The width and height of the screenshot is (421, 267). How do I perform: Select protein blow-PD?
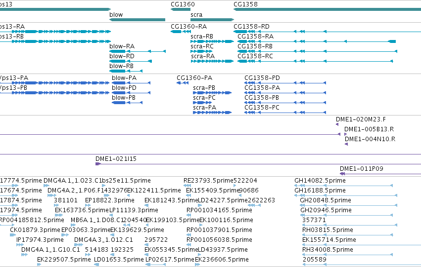click(x=131, y=93)
